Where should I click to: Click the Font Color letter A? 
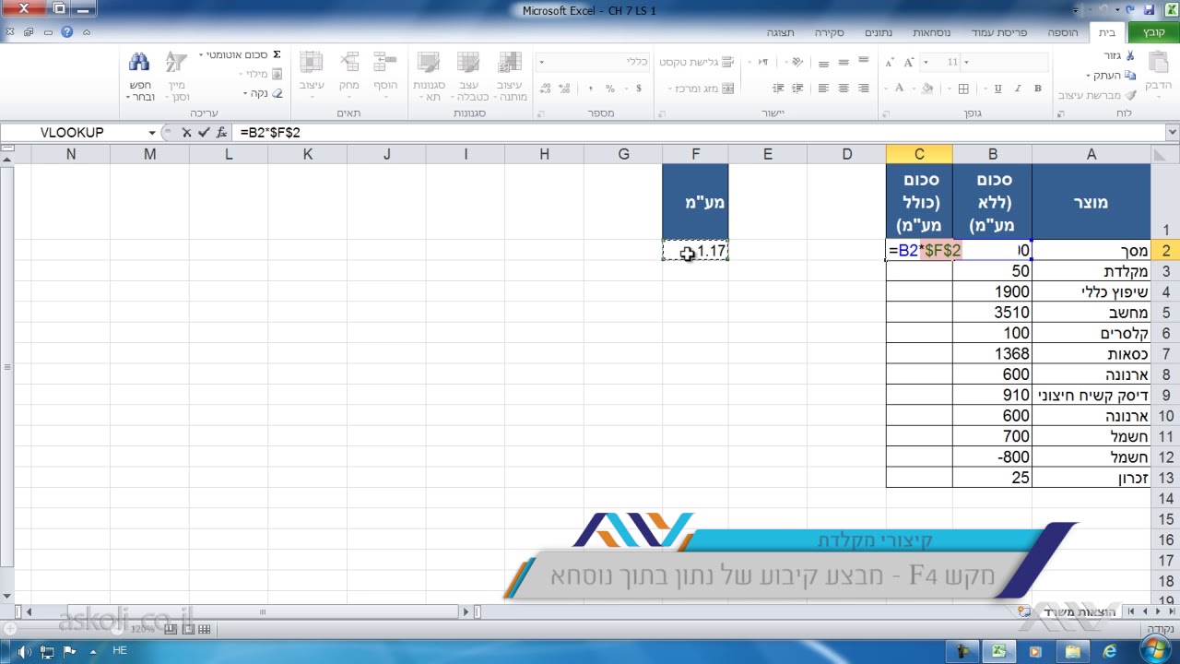point(898,89)
